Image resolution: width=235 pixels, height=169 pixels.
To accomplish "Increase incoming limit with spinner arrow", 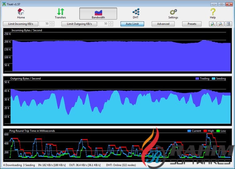I will click(x=52, y=23).
